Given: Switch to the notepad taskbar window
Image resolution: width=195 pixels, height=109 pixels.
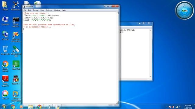Looking at the screenshot, I should 48,107.
